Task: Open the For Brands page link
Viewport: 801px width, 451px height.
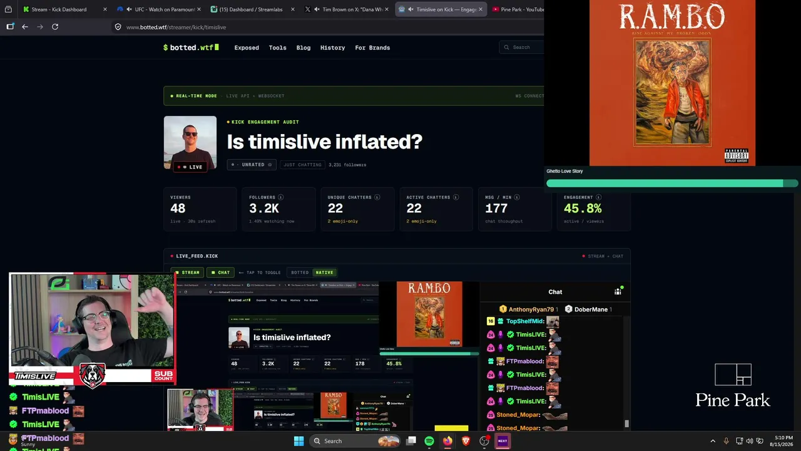Action: (372, 48)
